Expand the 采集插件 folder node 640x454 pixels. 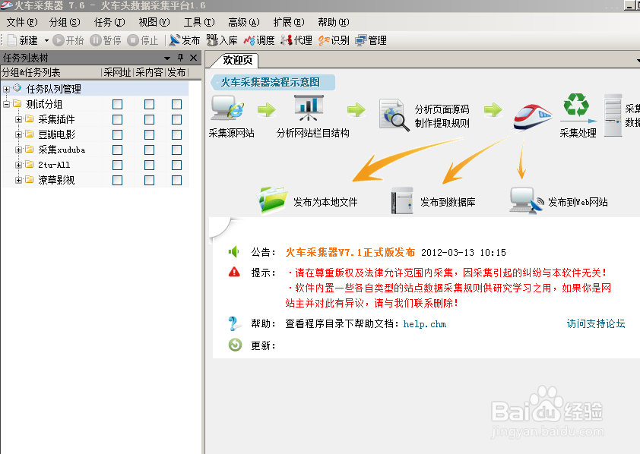(x=18, y=119)
